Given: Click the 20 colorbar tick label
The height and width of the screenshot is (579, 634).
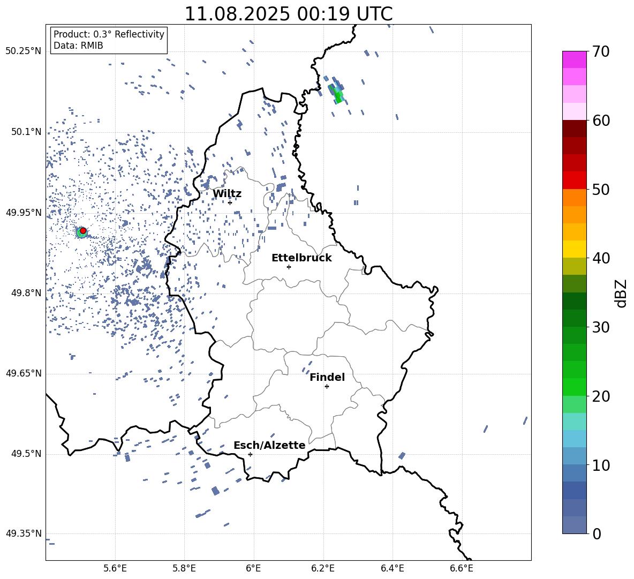Looking at the screenshot, I should [x=601, y=396].
